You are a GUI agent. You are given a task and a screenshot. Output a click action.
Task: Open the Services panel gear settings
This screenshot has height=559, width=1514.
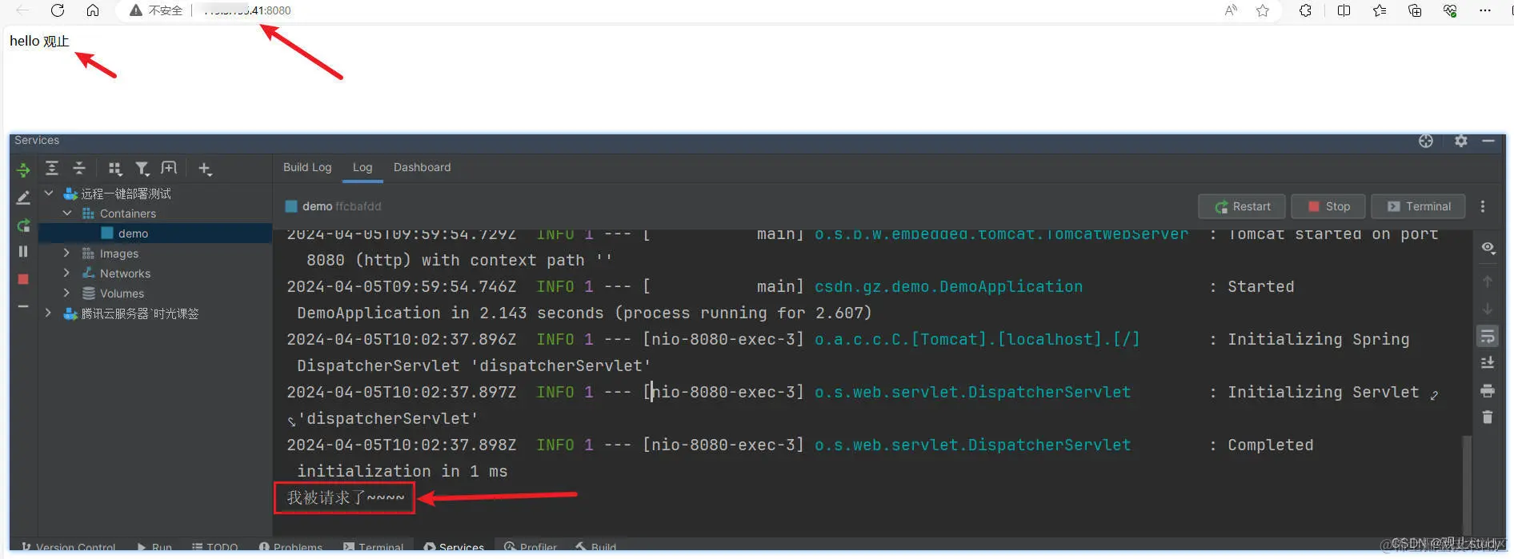click(1461, 141)
